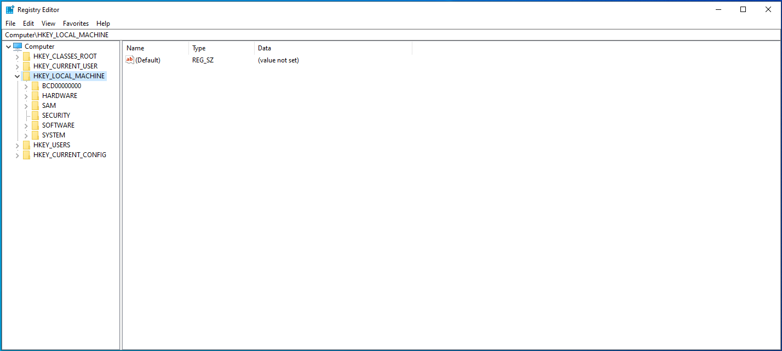Sort values by the Name column header
Screen dimensions: 782x351
(x=156, y=48)
